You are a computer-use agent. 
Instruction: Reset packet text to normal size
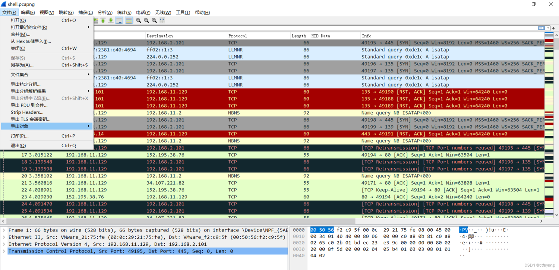154,21
